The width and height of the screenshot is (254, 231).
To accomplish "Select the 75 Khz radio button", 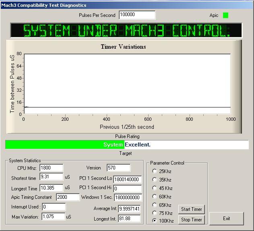I will click(155, 213).
